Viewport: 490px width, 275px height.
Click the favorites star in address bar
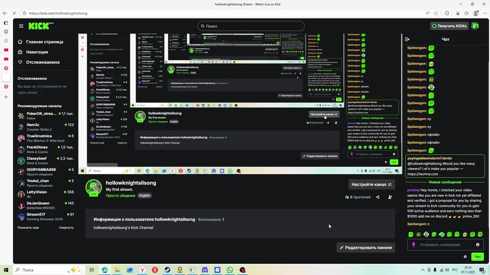point(436,13)
